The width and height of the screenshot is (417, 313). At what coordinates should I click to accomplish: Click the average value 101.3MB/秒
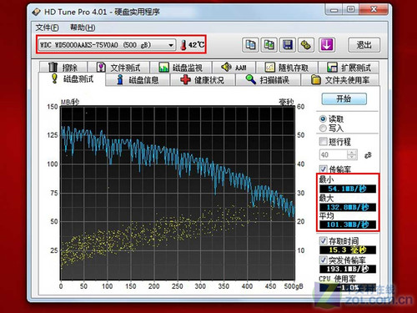pos(348,225)
